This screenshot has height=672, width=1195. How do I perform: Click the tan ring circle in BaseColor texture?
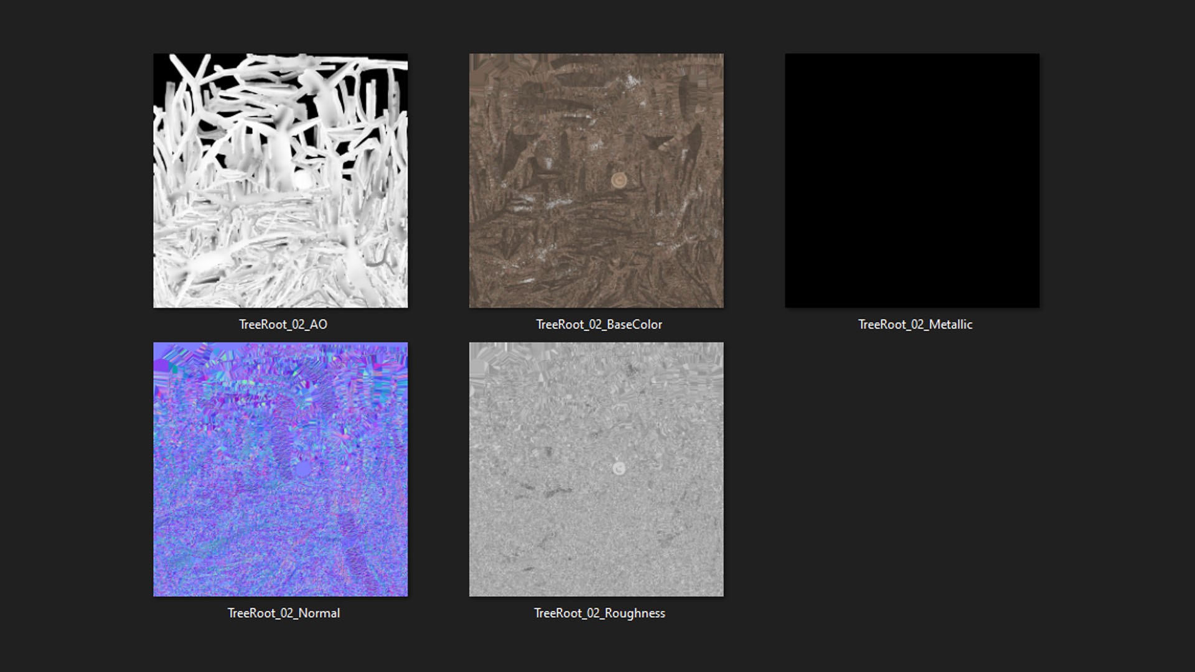click(x=619, y=180)
